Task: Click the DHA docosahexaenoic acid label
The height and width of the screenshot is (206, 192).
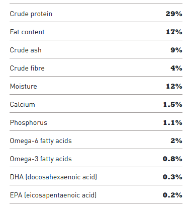Action: click(x=53, y=177)
